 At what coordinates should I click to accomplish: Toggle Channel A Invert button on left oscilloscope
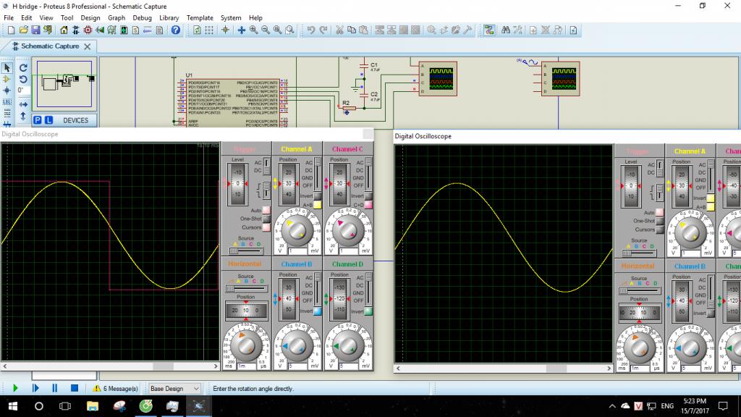click(x=317, y=196)
